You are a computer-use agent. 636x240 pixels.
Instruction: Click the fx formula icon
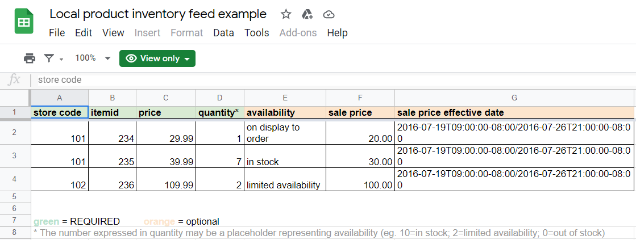click(x=14, y=80)
